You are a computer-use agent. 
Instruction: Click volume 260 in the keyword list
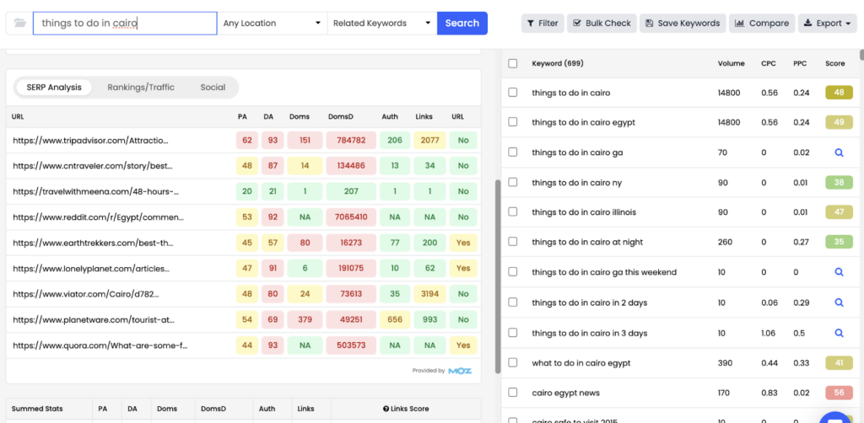[724, 242]
